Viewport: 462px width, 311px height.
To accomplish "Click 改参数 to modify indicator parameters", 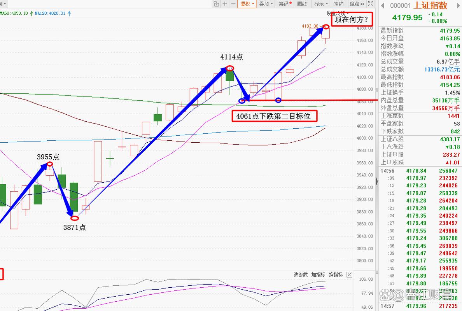I will (301, 275).
